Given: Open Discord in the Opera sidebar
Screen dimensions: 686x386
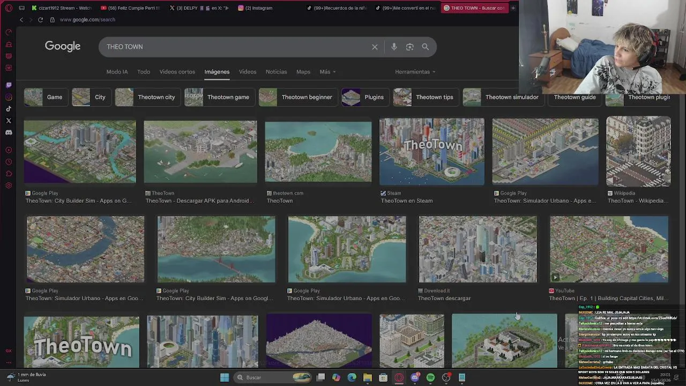Looking at the screenshot, I should click(9, 132).
